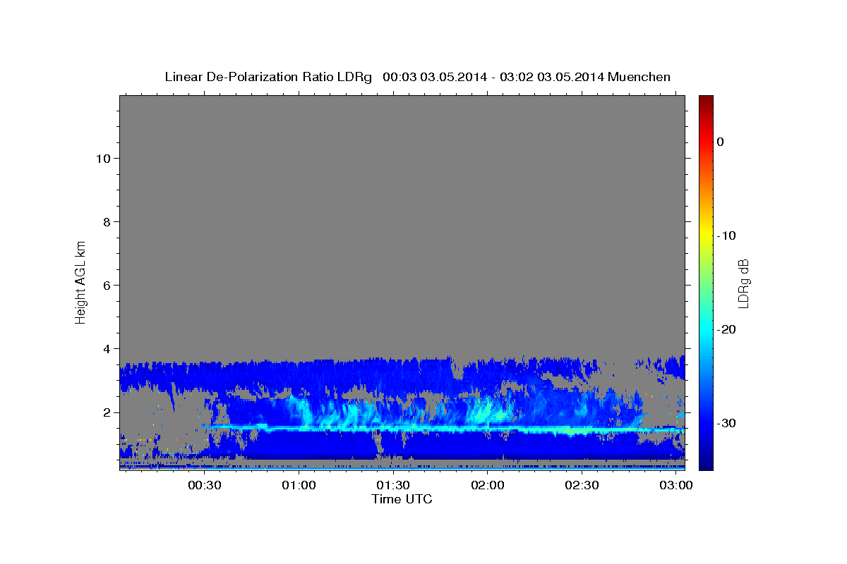Click the height label 2
This screenshot has height=564, width=847.
106,412
